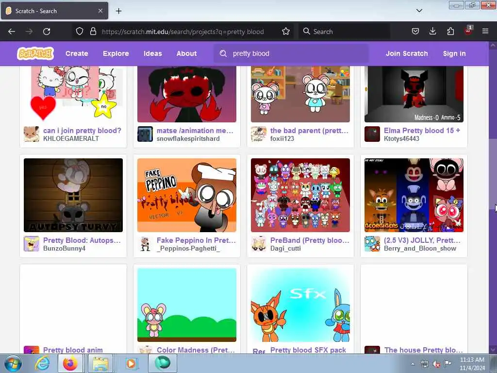Open the Fake Peppino thumbnail

(187, 195)
